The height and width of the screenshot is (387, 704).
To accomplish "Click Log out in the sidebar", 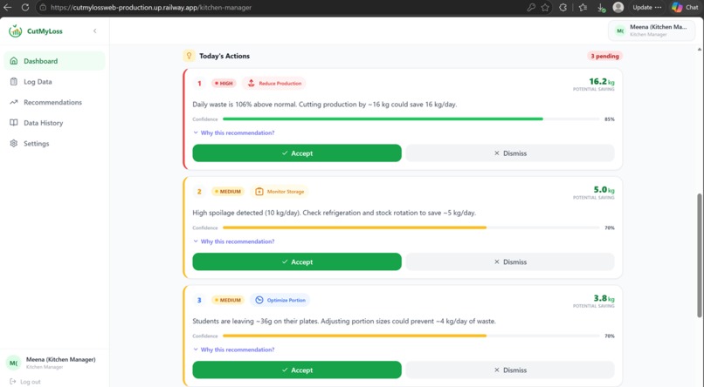I will (x=25, y=382).
